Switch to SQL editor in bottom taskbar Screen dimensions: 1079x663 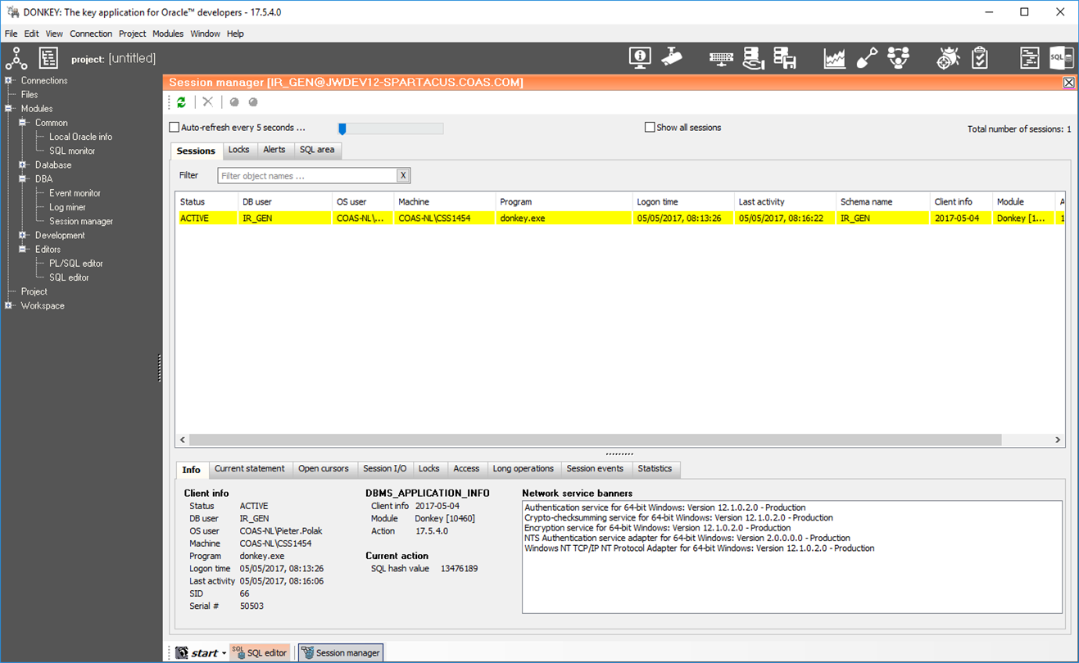pyautogui.click(x=261, y=652)
